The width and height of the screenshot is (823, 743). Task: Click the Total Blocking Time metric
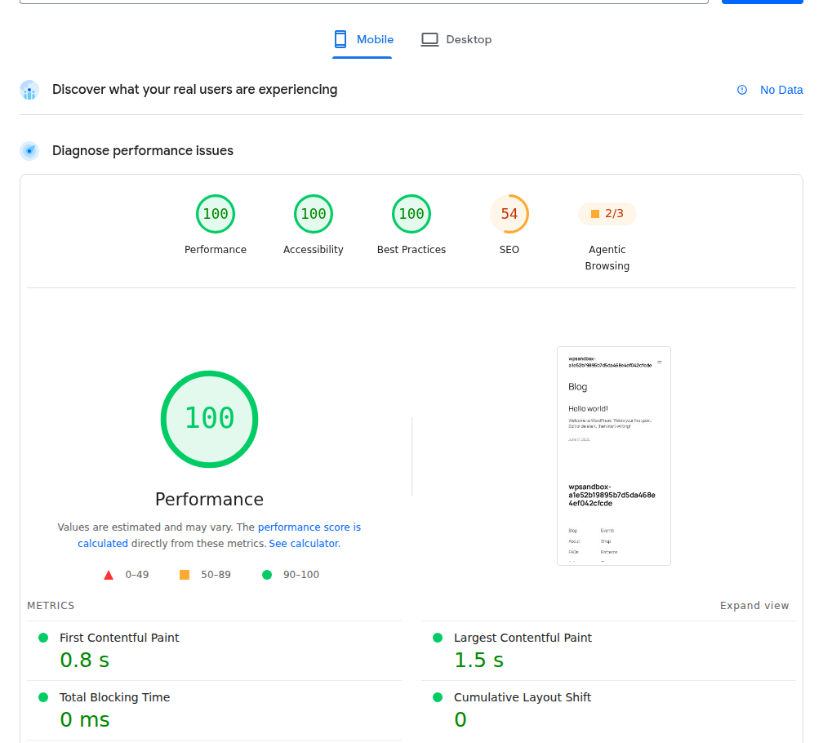[x=214, y=710]
